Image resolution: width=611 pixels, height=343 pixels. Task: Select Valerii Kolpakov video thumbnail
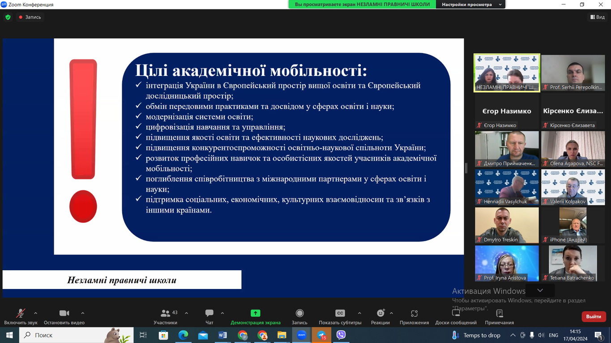(573, 187)
